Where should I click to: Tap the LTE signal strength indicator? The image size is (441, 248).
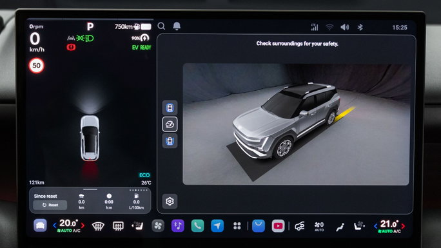coord(315,27)
